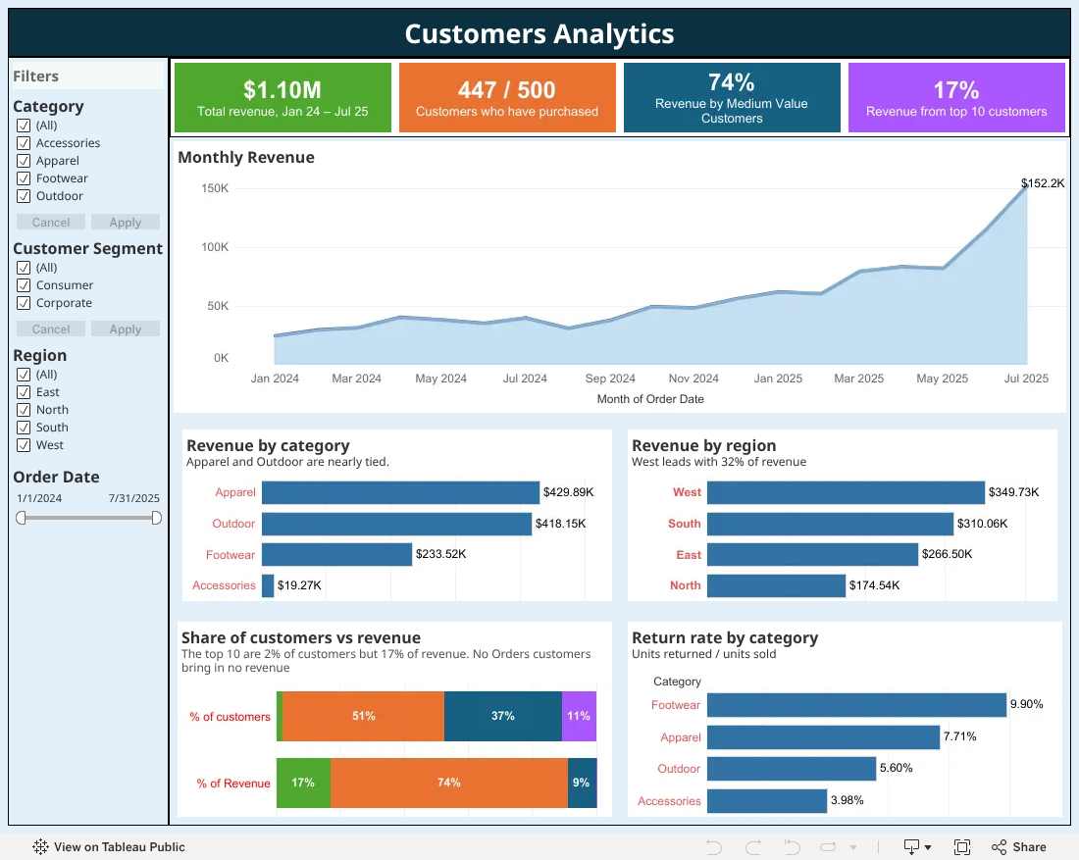Click the North bar in Revenue by region
This screenshot has height=860, width=1079.
pos(776,585)
